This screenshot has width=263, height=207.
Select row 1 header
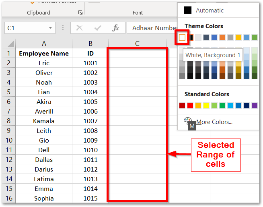pyautogui.click(x=9, y=53)
